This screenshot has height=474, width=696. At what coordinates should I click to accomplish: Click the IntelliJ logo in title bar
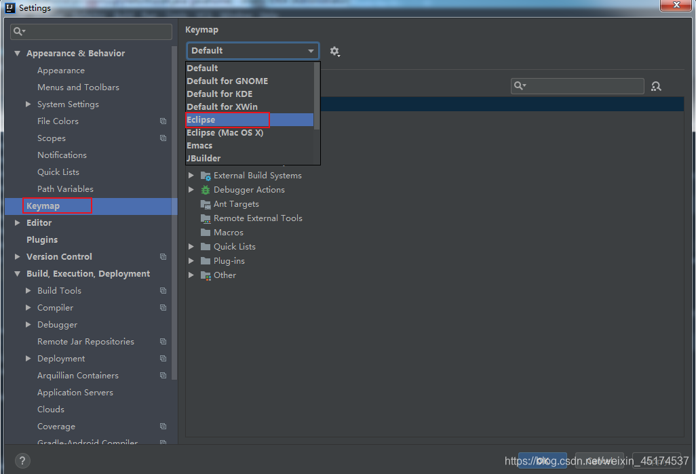(x=9, y=7)
